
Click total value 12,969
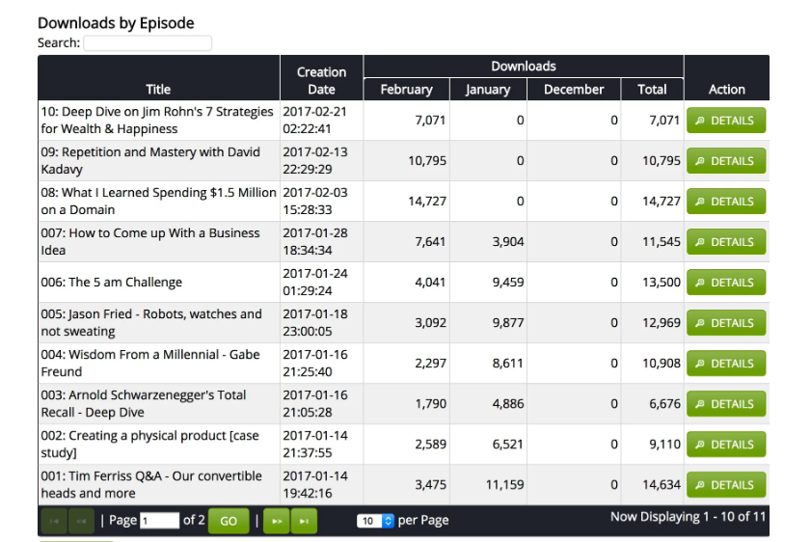pos(662,323)
